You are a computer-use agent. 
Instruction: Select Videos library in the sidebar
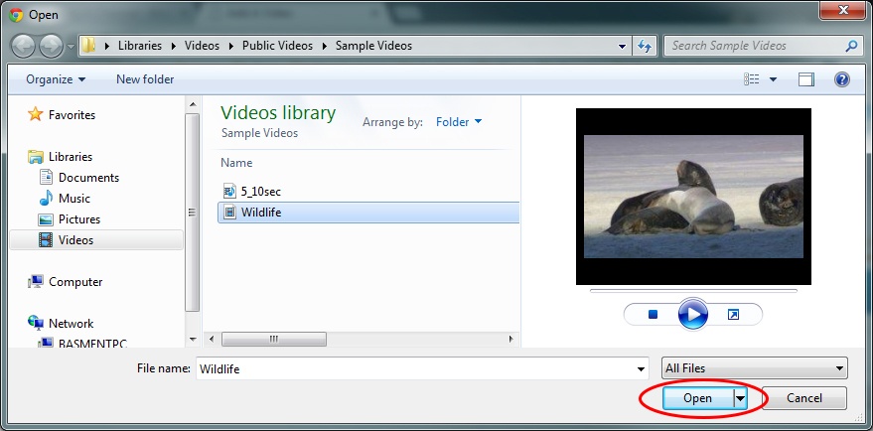pos(96,240)
